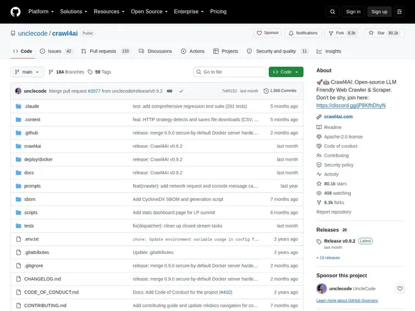Expand the Open Source menu
The width and height of the screenshot is (415, 311).
pyautogui.click(x=149, y=12)
